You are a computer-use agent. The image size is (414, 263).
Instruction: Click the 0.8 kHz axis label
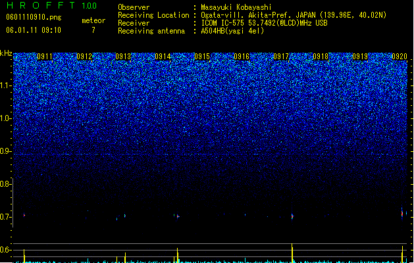pos(6,184)
